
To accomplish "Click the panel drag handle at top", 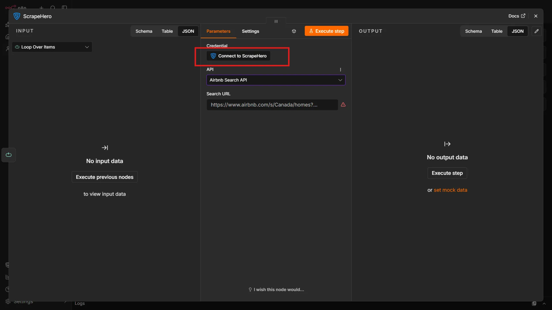I will (276, 21).
